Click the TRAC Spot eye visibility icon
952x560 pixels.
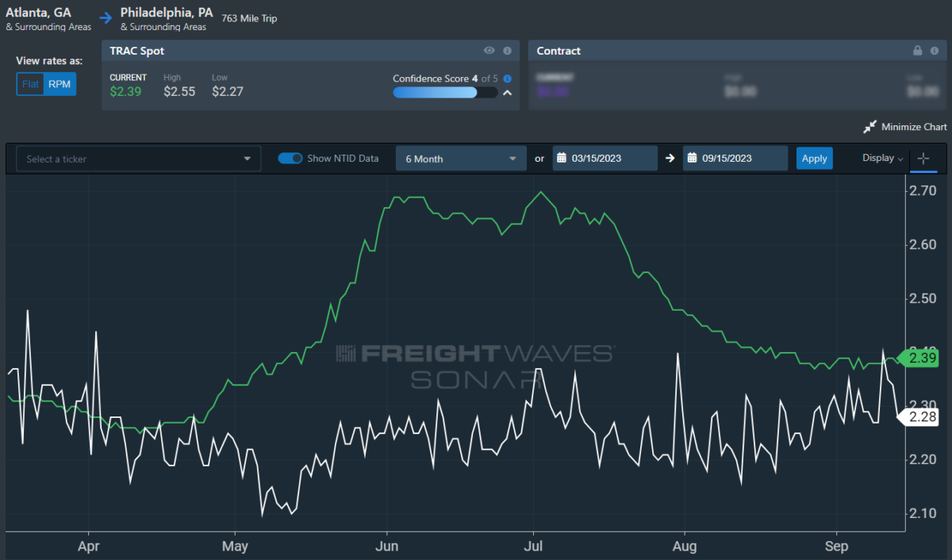pos(489,51)
